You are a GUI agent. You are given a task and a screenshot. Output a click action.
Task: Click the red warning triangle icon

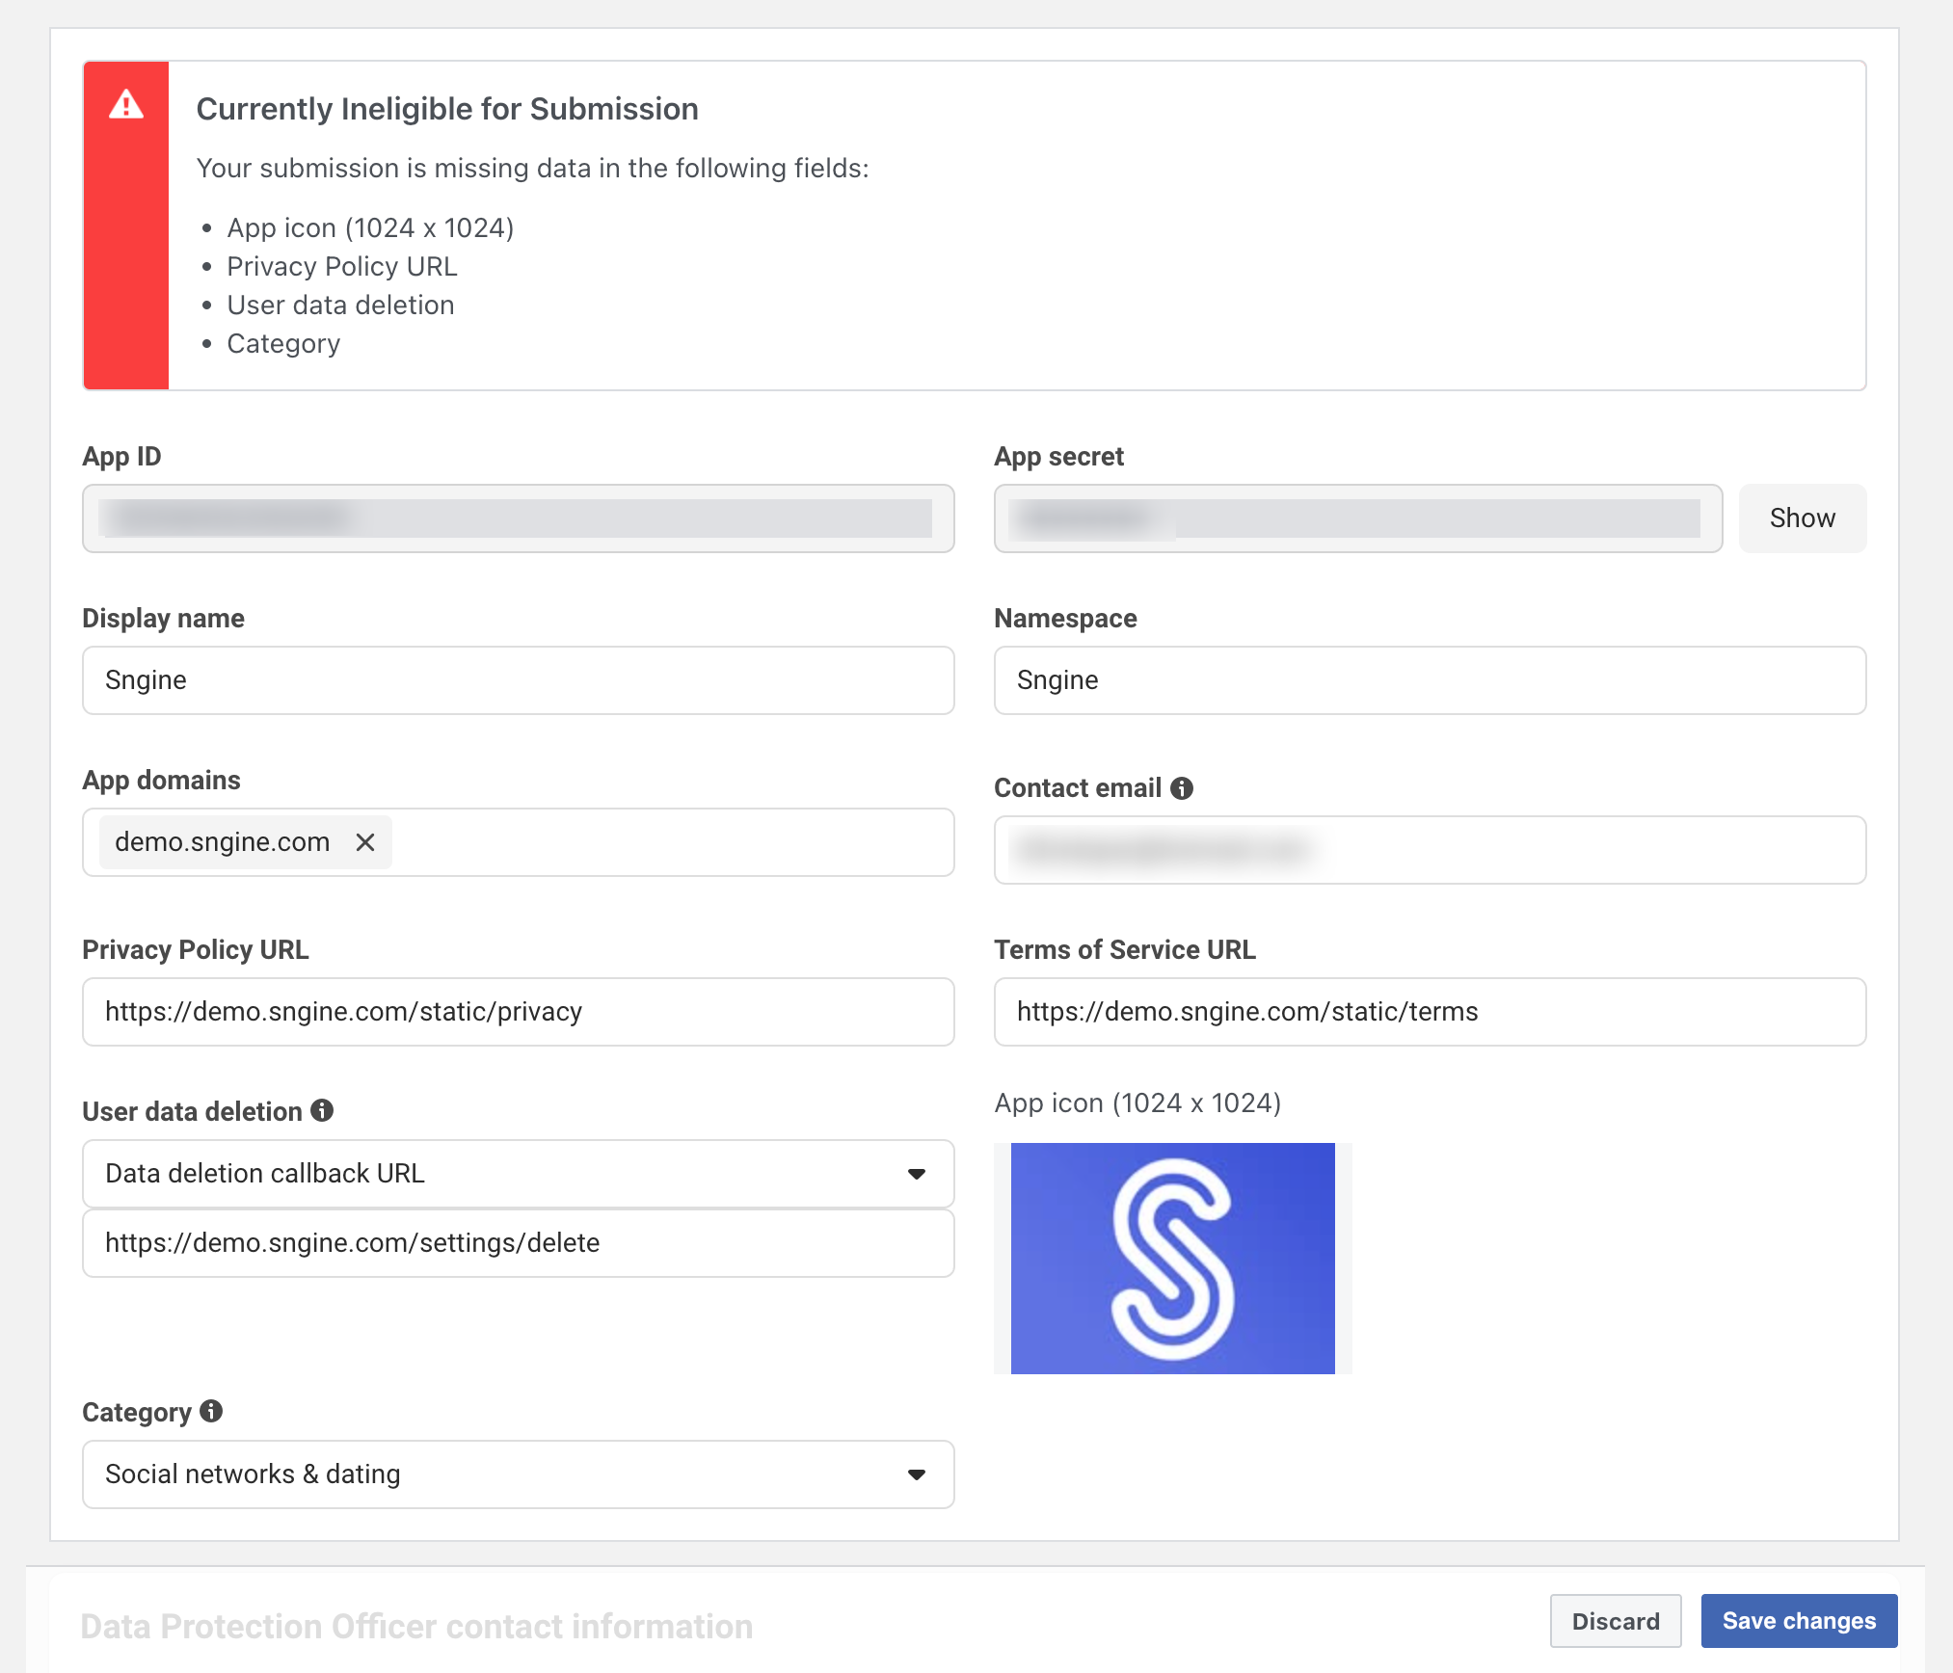(126, 105)
